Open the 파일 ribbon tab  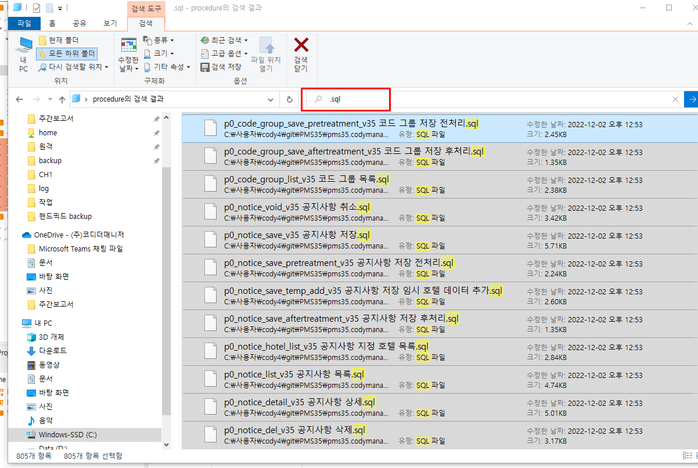(24, 23)
